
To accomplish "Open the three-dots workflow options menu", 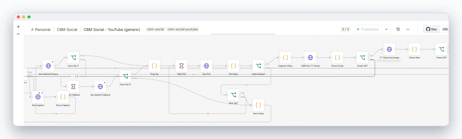I will point(408,29).
